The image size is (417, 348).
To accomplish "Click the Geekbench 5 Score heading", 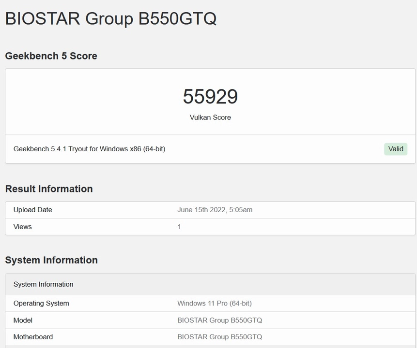I will (51, 56).
